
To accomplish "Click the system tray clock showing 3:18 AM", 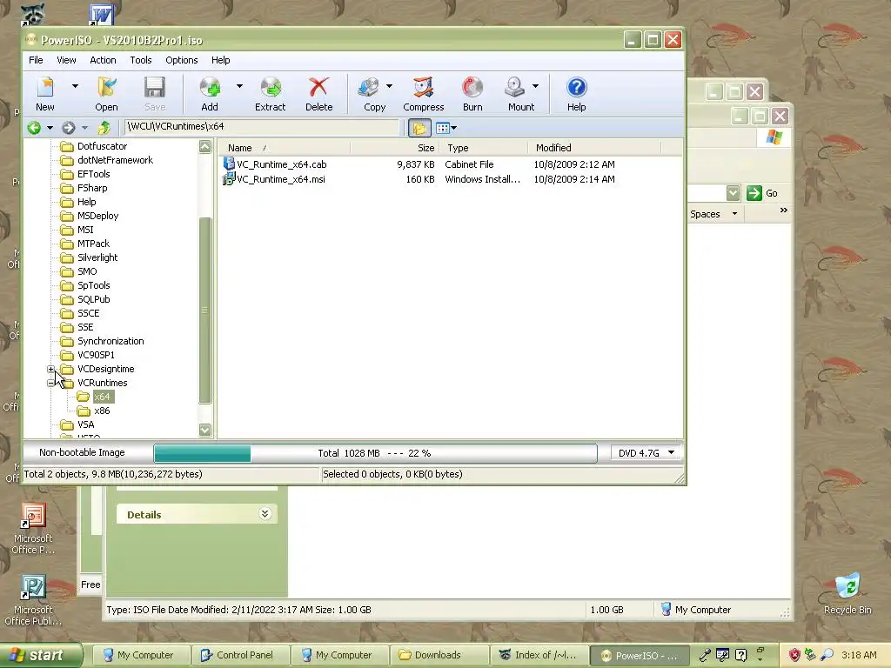I will pos(859,655).
